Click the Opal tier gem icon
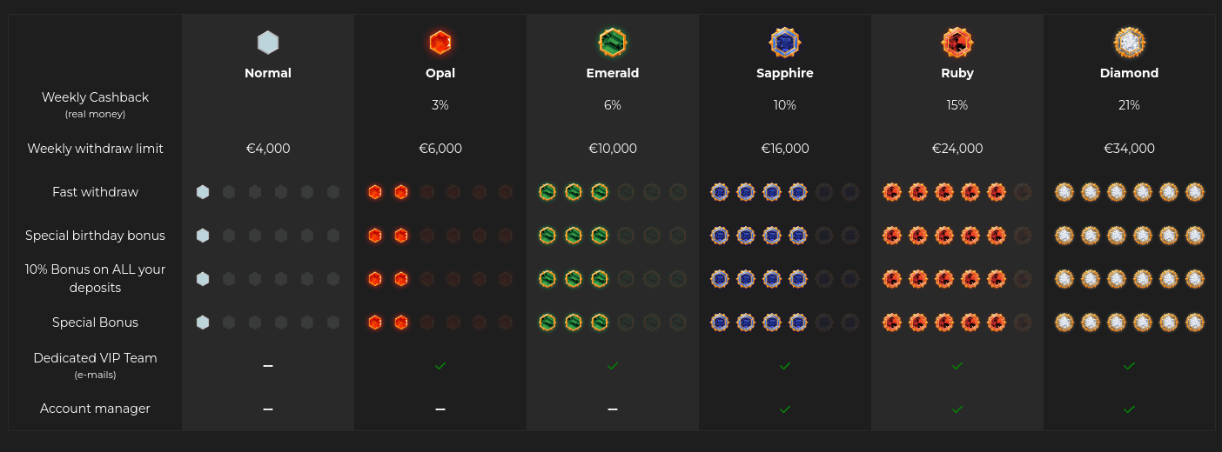This screenshot has height=452, width=1222. [x=440, y=43]
